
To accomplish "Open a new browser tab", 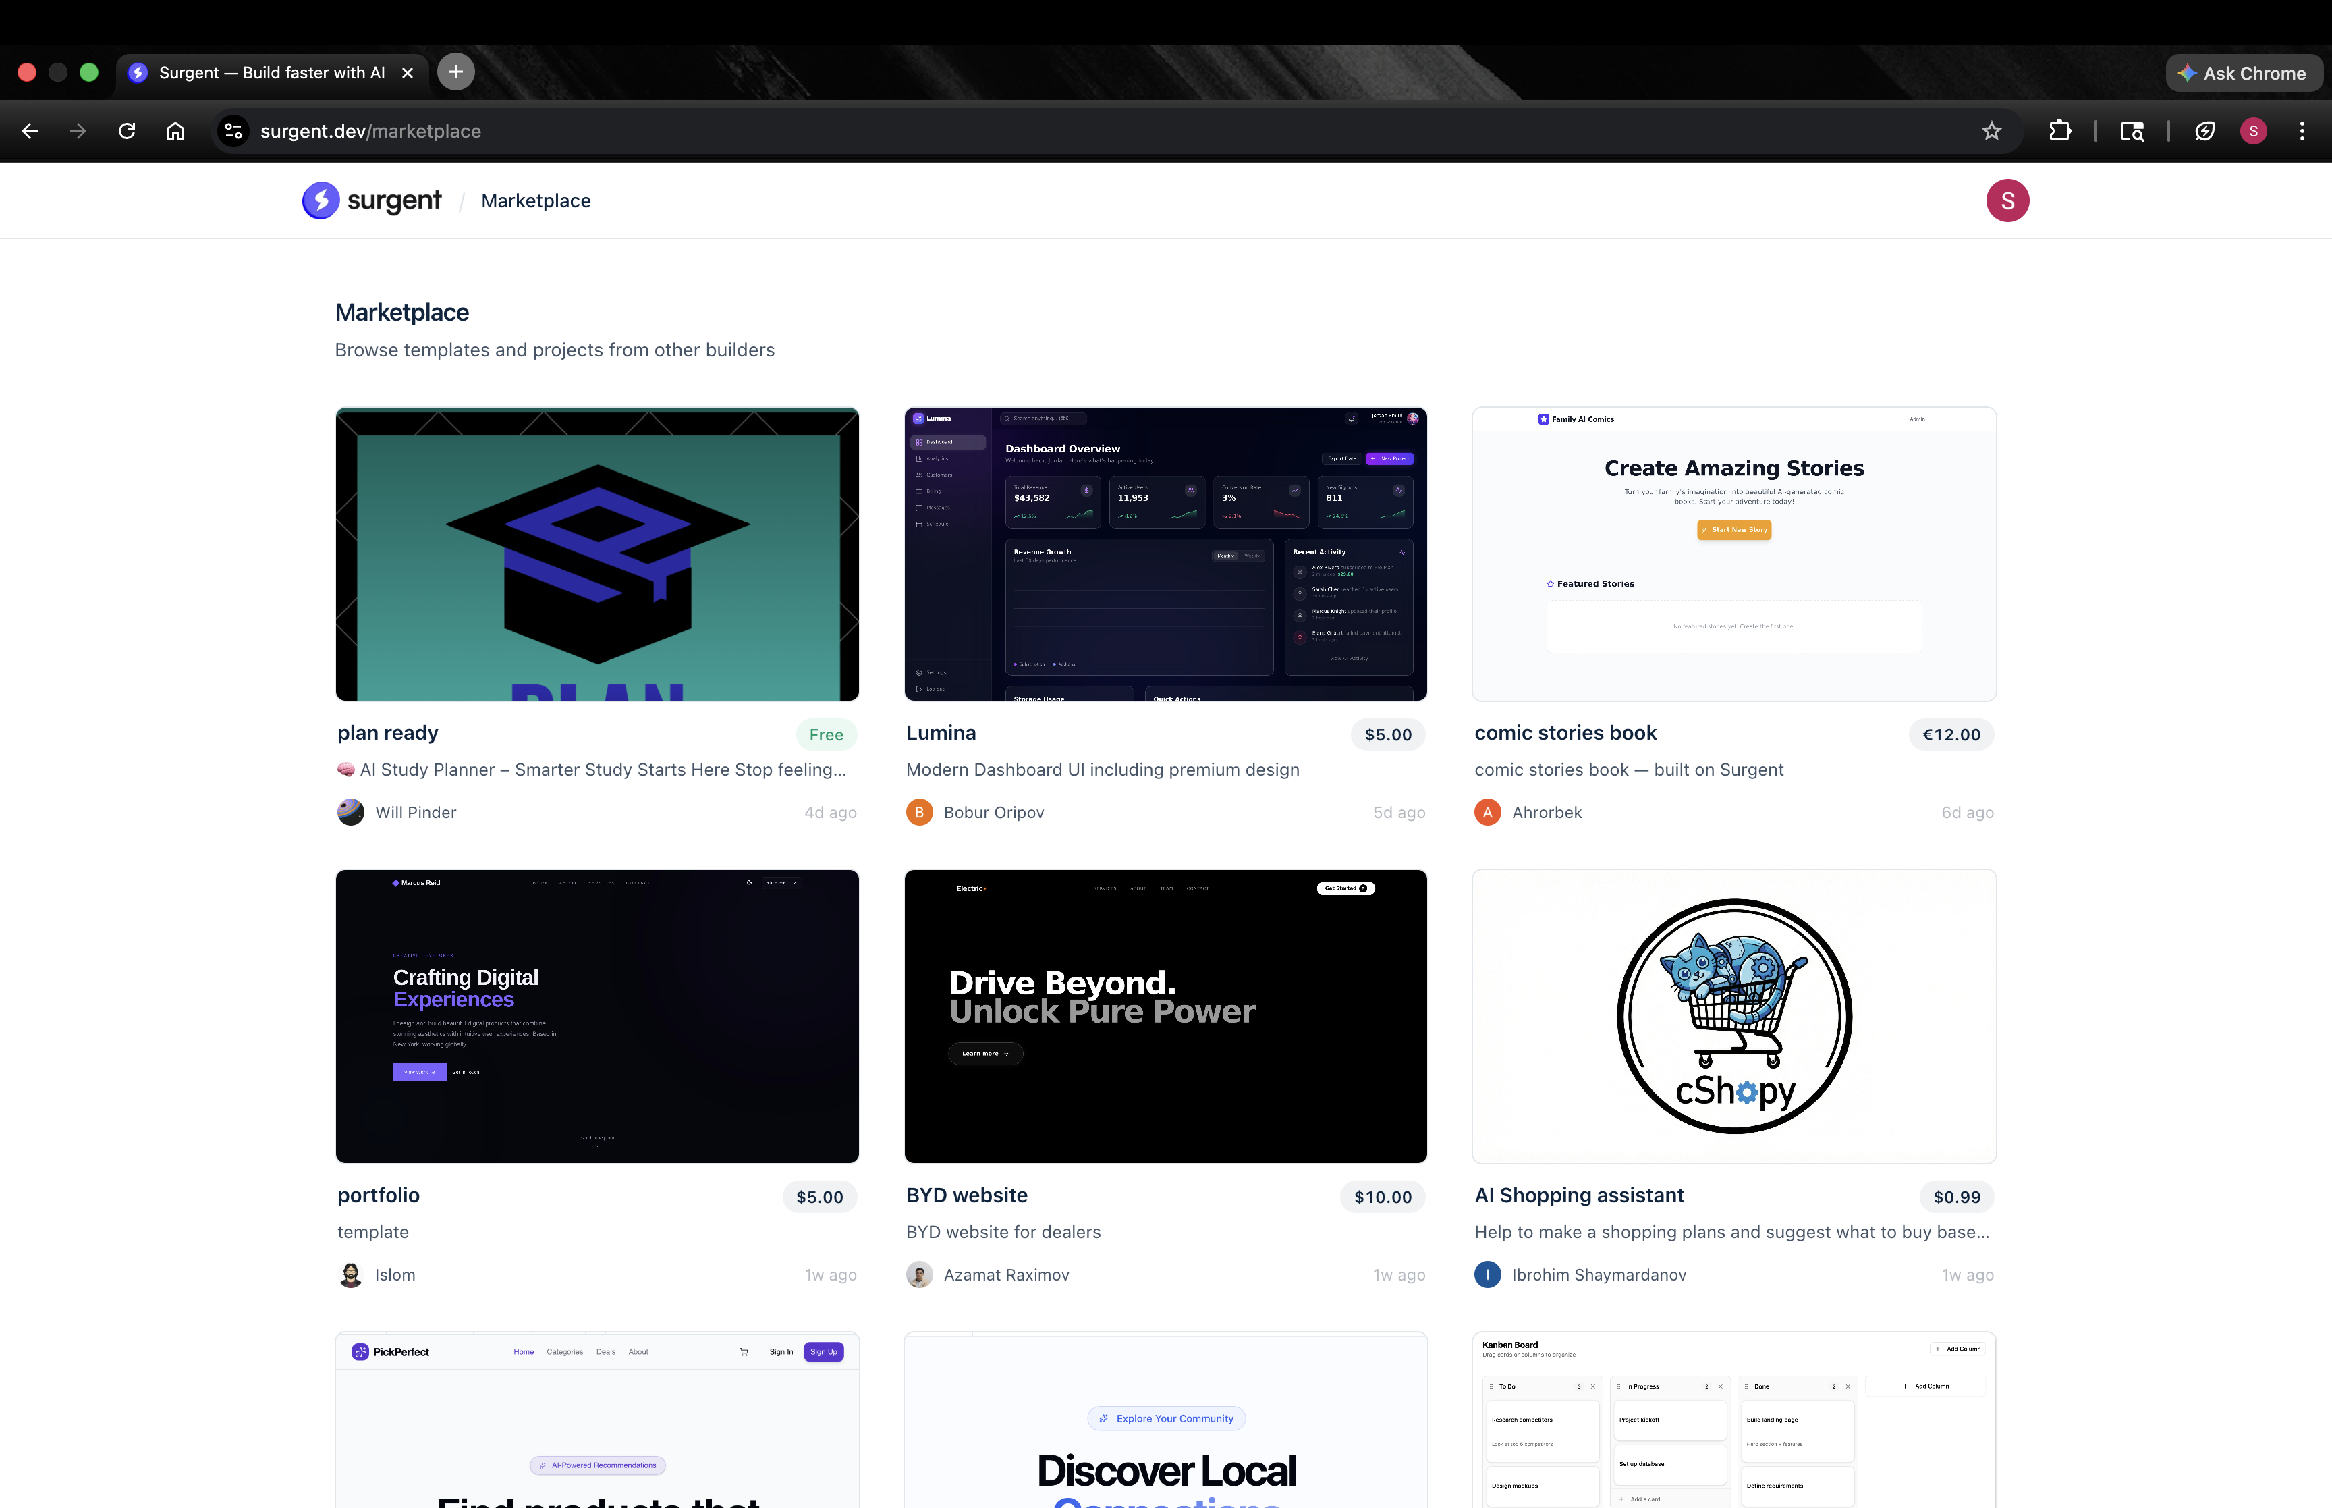I will [x=455, y=72].
